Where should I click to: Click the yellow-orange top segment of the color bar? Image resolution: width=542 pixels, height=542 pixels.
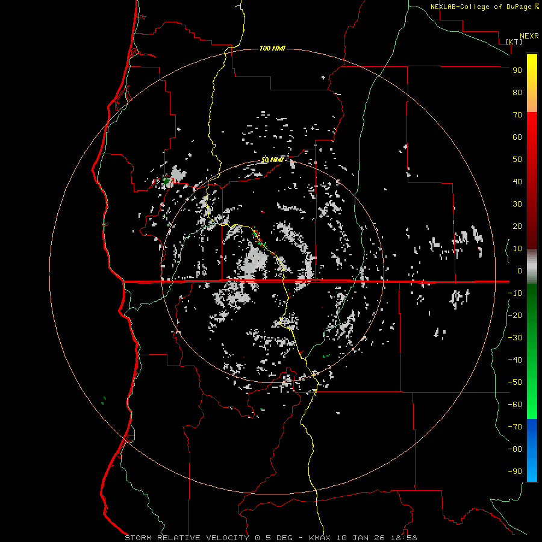(x=532, y=83)
